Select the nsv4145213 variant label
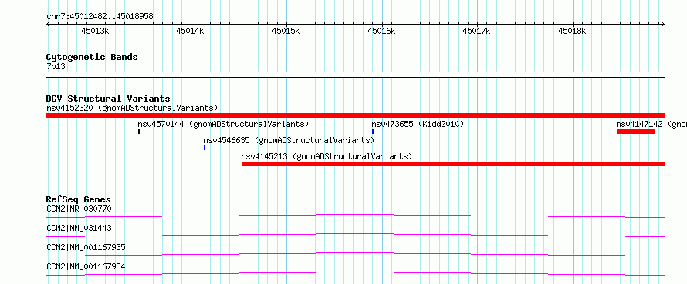 pos(327,156)
